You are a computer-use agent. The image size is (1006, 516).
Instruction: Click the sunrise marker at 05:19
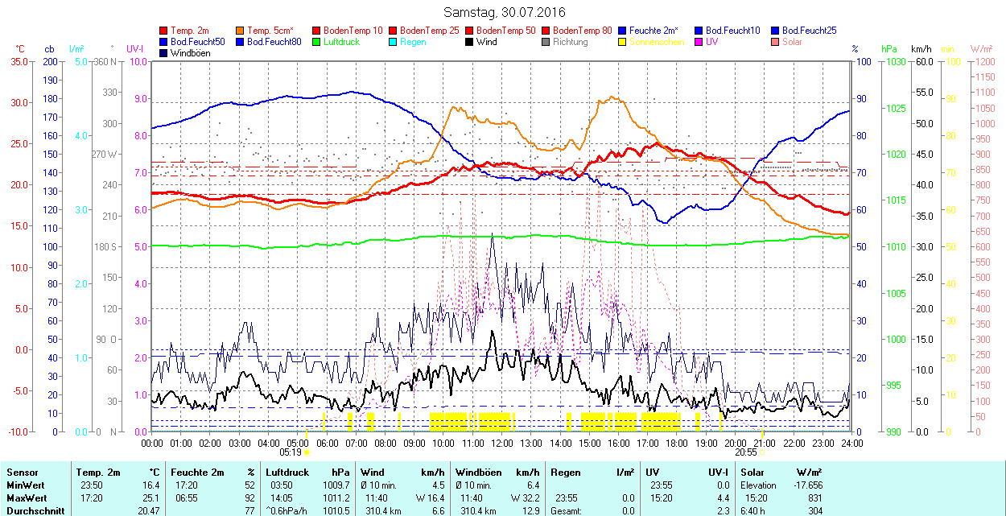(307, 453)
